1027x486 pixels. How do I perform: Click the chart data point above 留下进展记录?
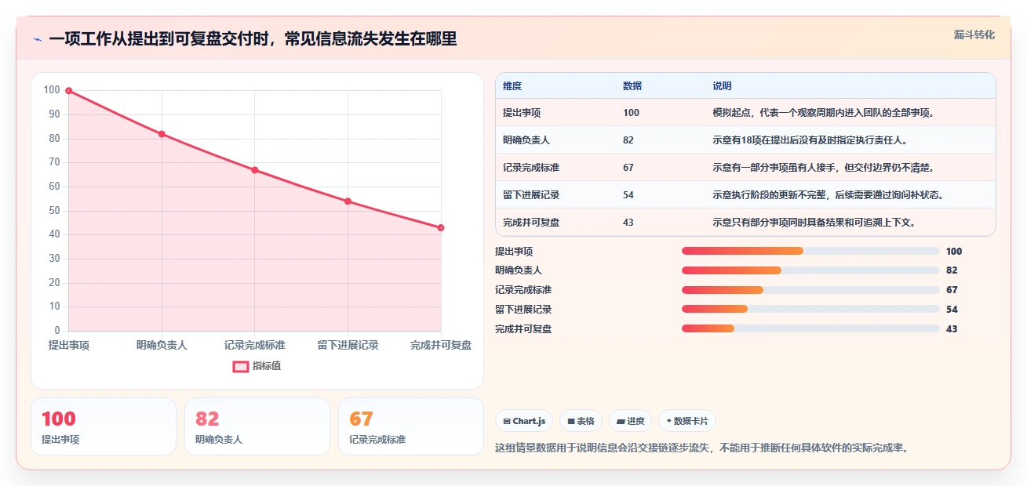pyautogui.click(x=348, y=201)
